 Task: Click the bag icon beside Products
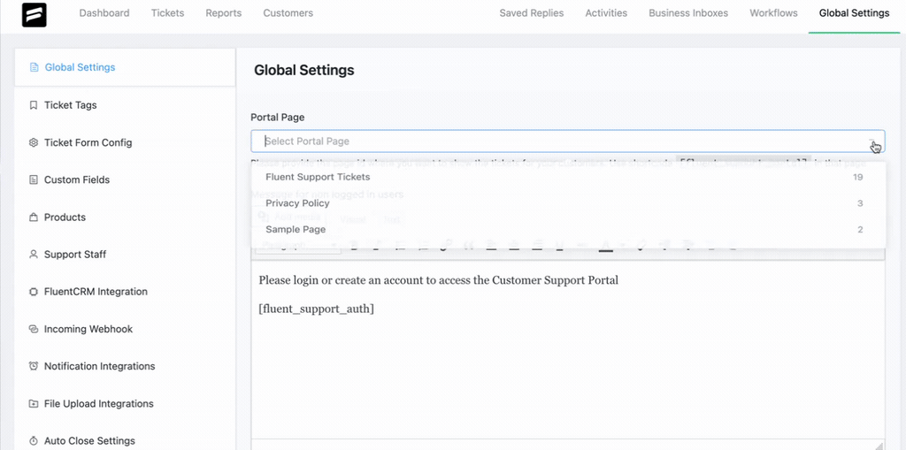click(34, 217)
